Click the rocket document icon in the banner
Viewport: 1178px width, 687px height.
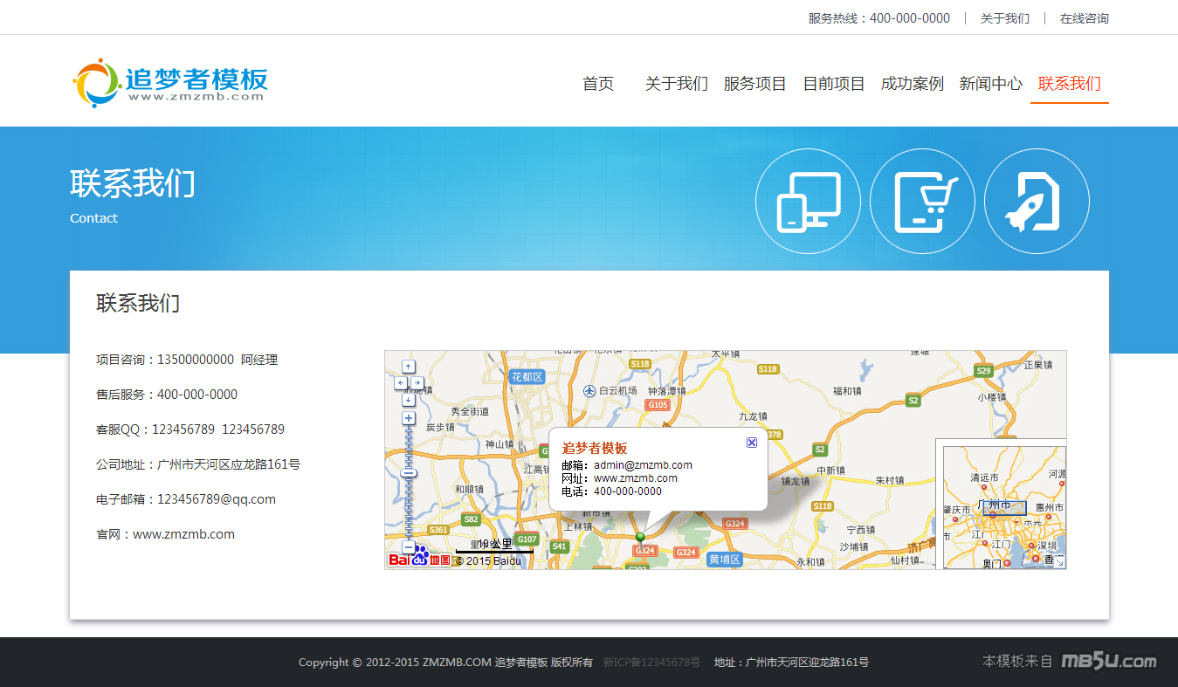click(x=1037, y=201)
